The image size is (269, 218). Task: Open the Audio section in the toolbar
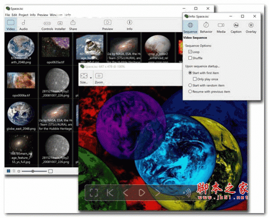(x=23, y=25)
